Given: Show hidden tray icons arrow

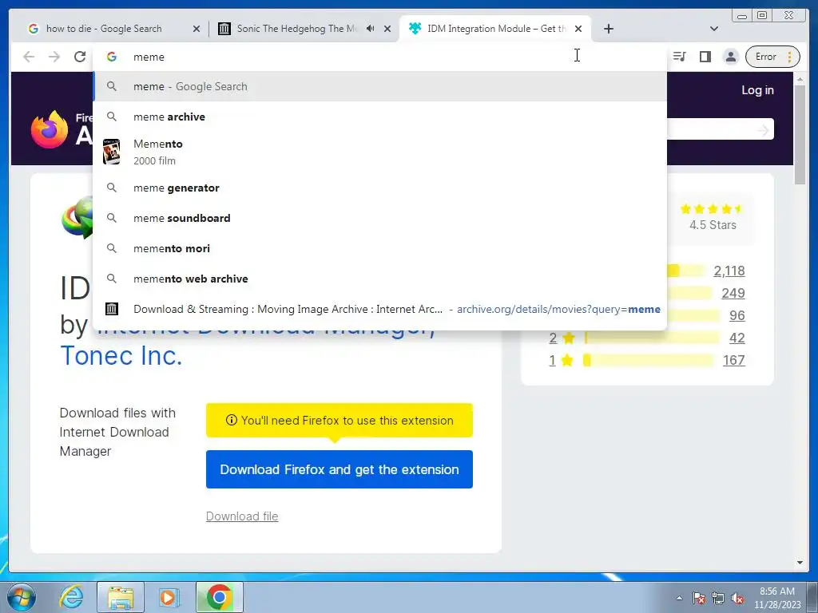Looking at the screenshot, I should click(x=679, y=598).
